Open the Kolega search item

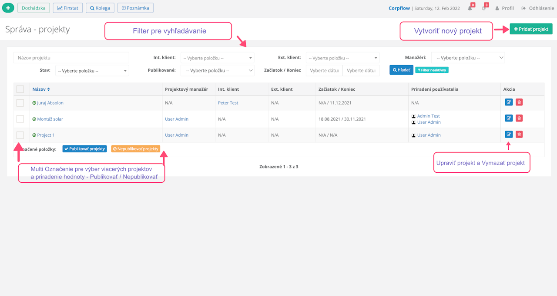click(100, 8)
